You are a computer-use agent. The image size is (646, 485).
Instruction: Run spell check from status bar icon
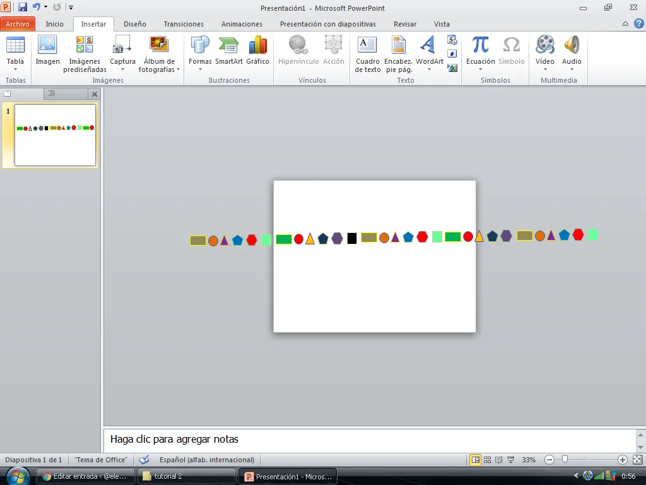(144, 460)
